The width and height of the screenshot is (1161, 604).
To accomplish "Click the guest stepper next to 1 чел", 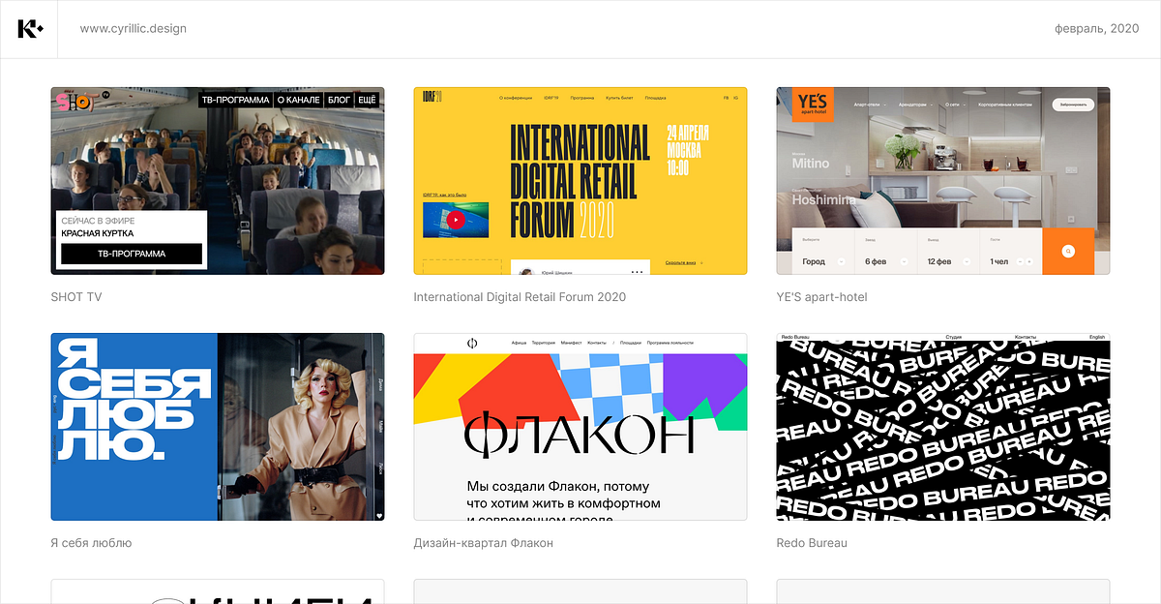I will [1025, 261].
